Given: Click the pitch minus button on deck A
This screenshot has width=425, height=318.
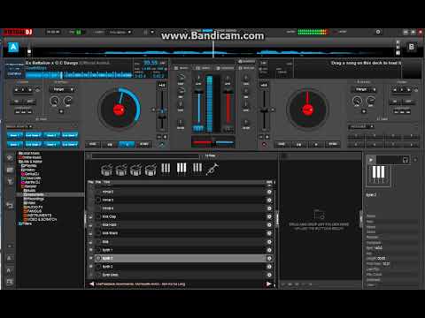Looking at the screenshot, I should 159,137.
